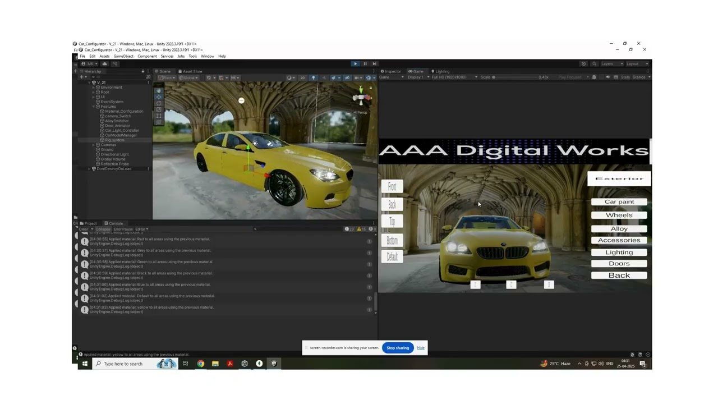Viewport: 718px width, 404px height.
Task: Switch to the Inspector tab
Action: 391,71
